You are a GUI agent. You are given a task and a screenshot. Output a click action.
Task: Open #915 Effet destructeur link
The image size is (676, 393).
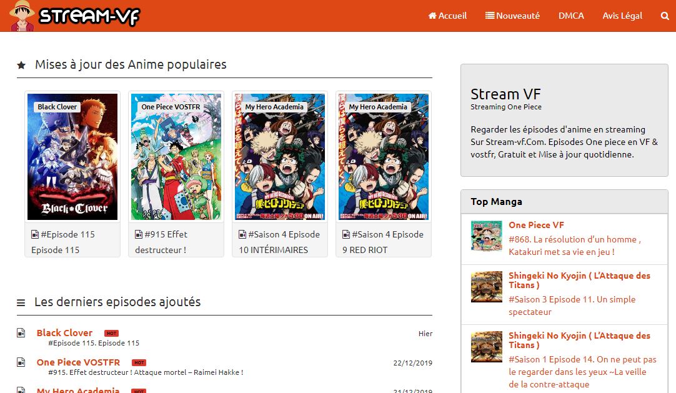(161, 242)
